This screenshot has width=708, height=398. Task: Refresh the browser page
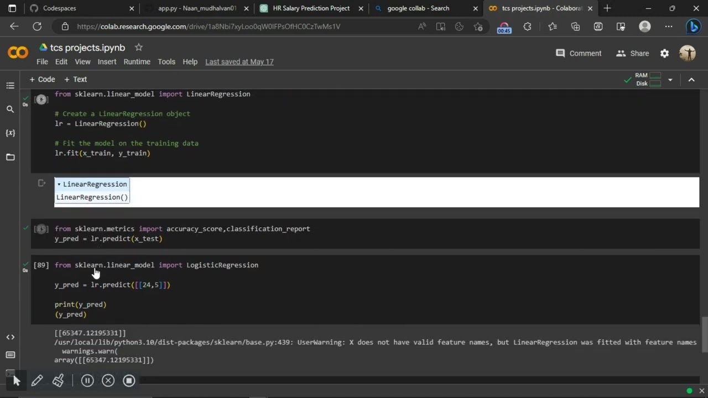coord(37,27)
